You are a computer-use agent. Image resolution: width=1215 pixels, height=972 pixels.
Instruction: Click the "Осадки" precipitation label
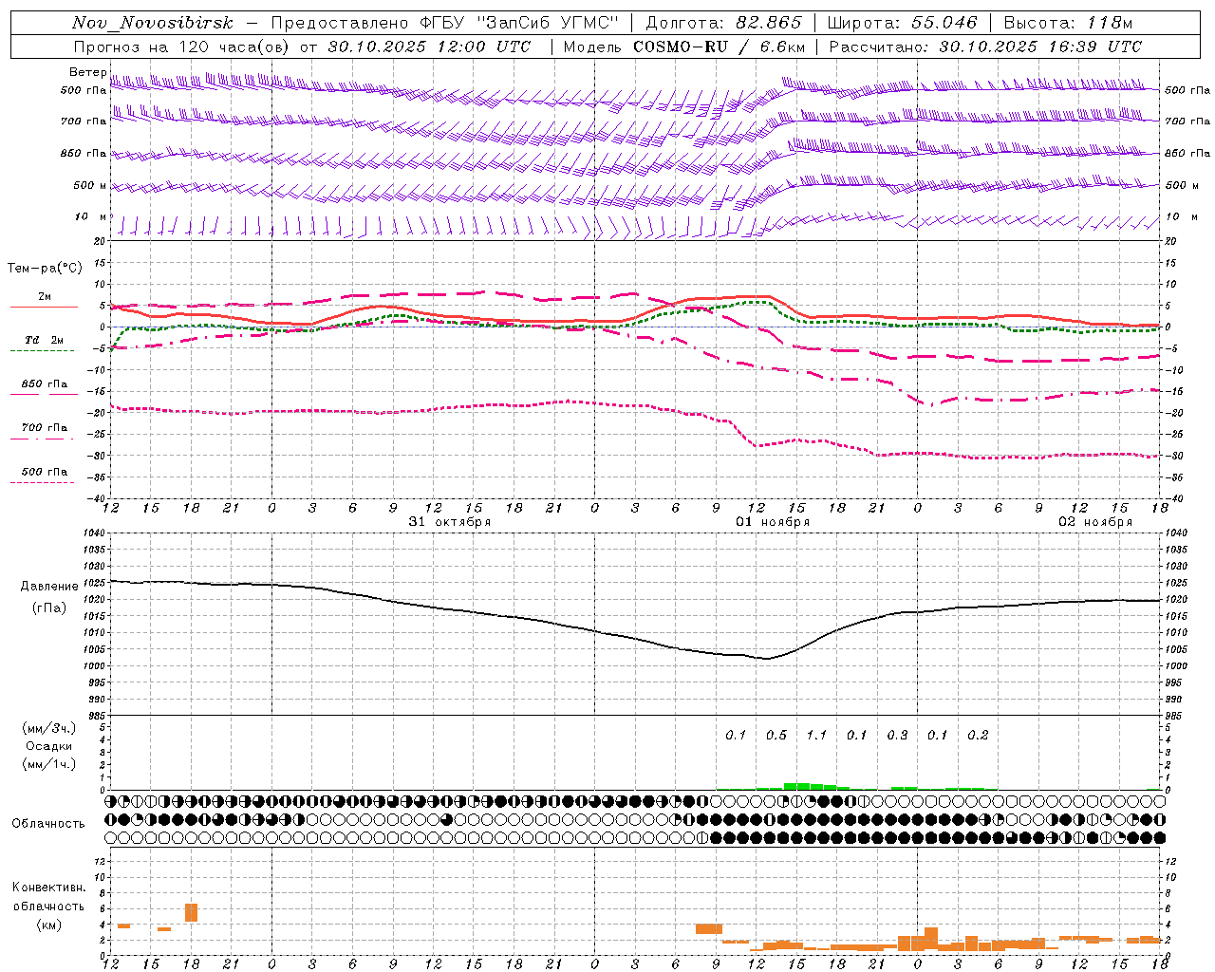(x=48, y=746)
